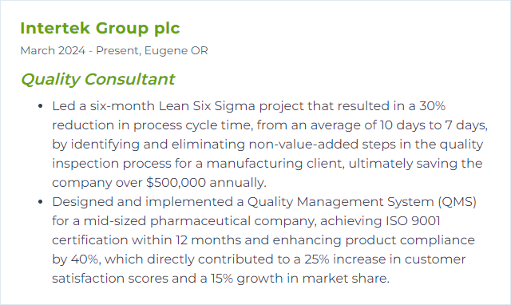The width and height of the screenshot is (511, 305).
Task: Click the ISO 9001 text
Action: [413, 221]
